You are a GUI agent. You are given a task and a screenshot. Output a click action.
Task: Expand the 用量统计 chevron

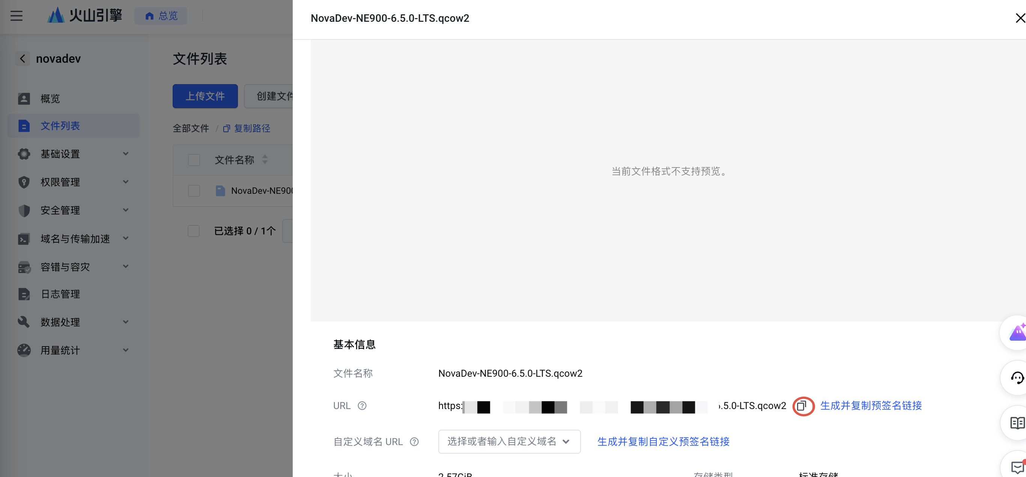[125, 350]
